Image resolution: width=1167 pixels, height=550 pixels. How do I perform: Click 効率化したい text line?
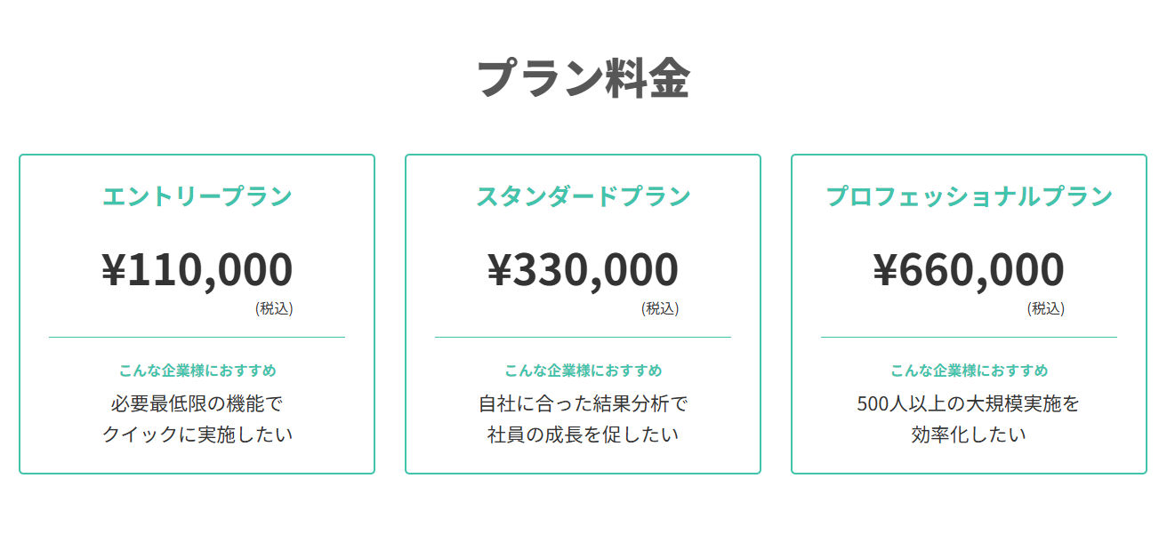click(969, 435)
